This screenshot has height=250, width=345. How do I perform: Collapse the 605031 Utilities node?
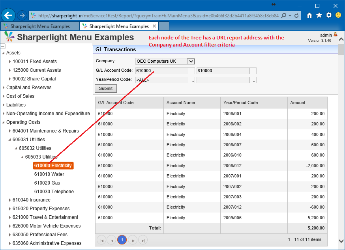click(9, 140)
